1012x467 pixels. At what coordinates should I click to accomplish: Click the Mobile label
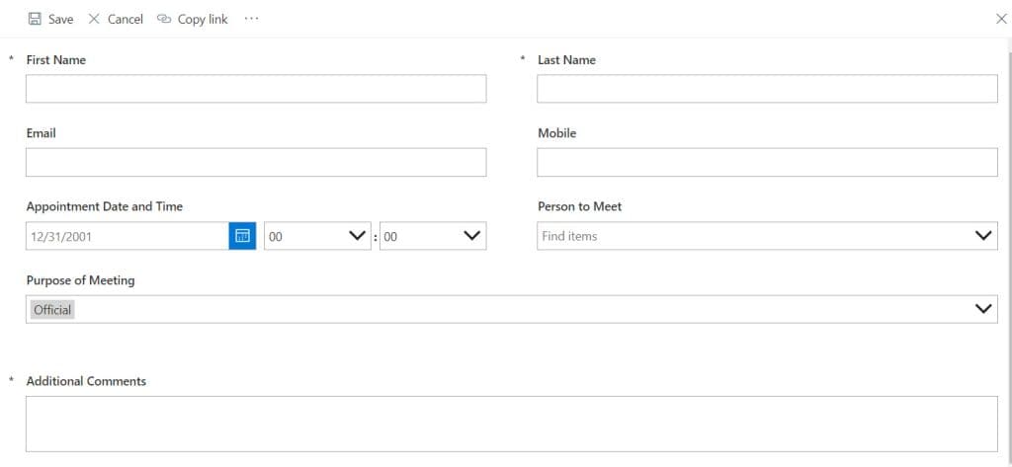click(x=557, y=133)
